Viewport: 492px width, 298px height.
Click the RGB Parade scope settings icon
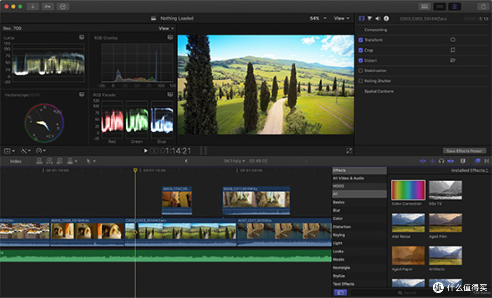click(170, 94)
